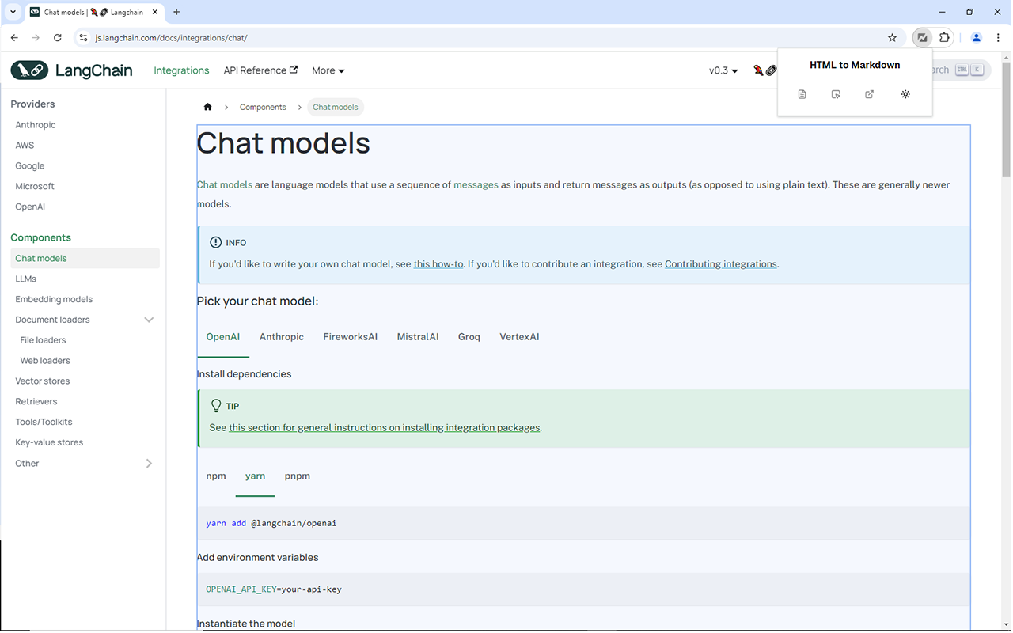Select the pnpm package manager tab

tap(297, 476)
